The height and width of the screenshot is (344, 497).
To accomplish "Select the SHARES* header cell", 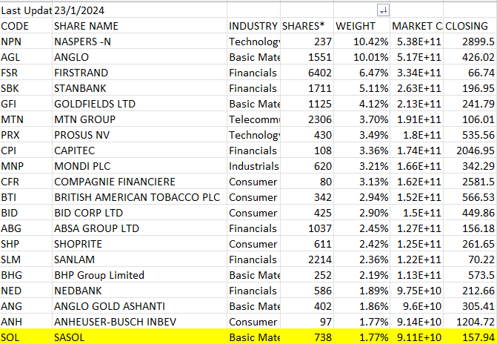I will [307, 26].
